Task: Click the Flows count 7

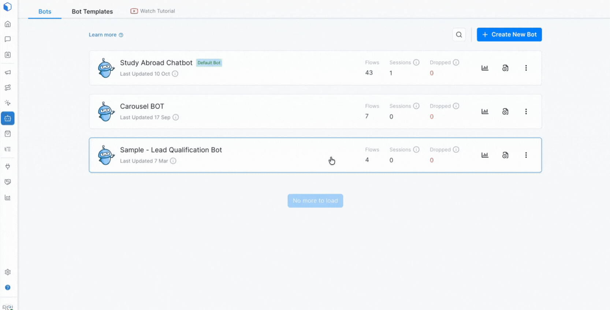Action: pyautogui.click(x=367, y=116)
